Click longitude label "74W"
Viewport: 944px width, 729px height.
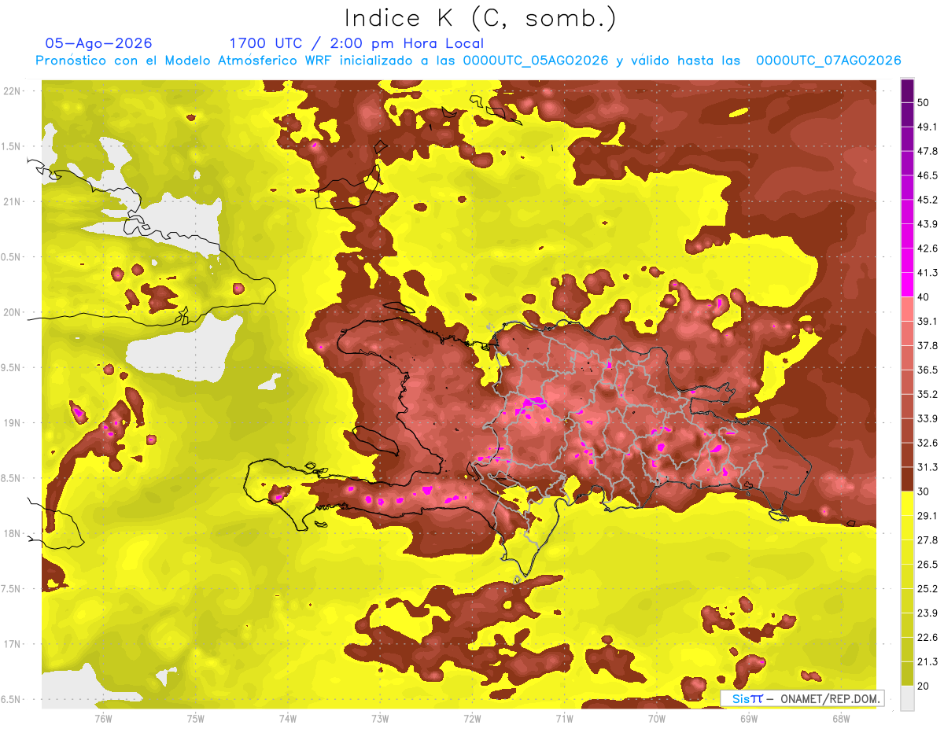[x=288, y=718]
